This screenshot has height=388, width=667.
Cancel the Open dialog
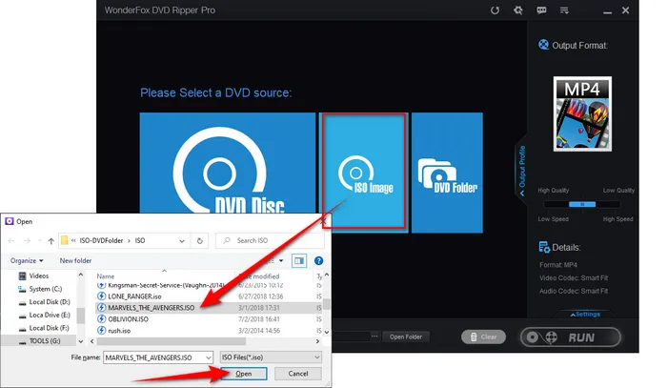click(297, 374)
